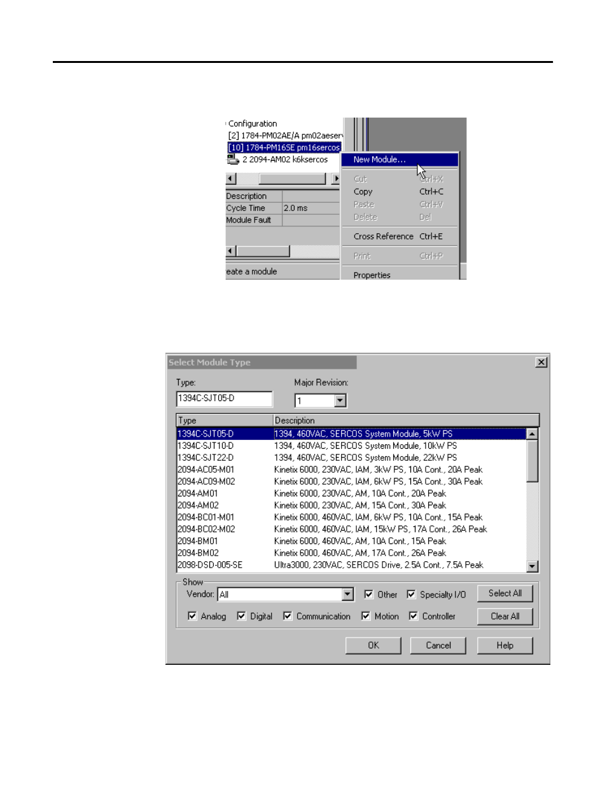This screenshot has width=607, height=785.
Task: Select the 2094-AM02 k6ksercos tree row label
Action: click(285, 160)
